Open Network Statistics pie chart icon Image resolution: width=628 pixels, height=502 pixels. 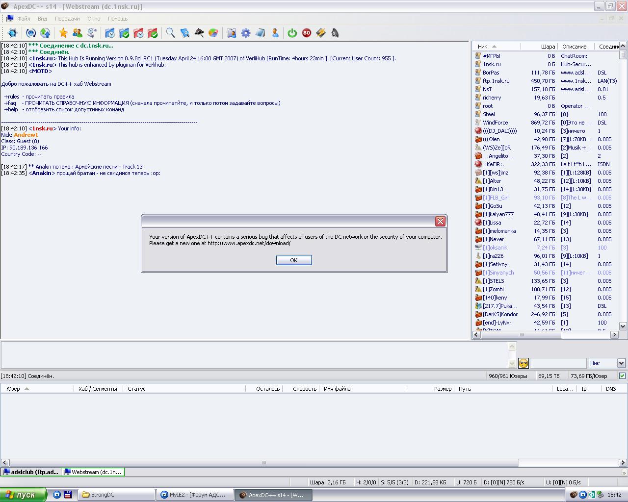click(213, 33)
